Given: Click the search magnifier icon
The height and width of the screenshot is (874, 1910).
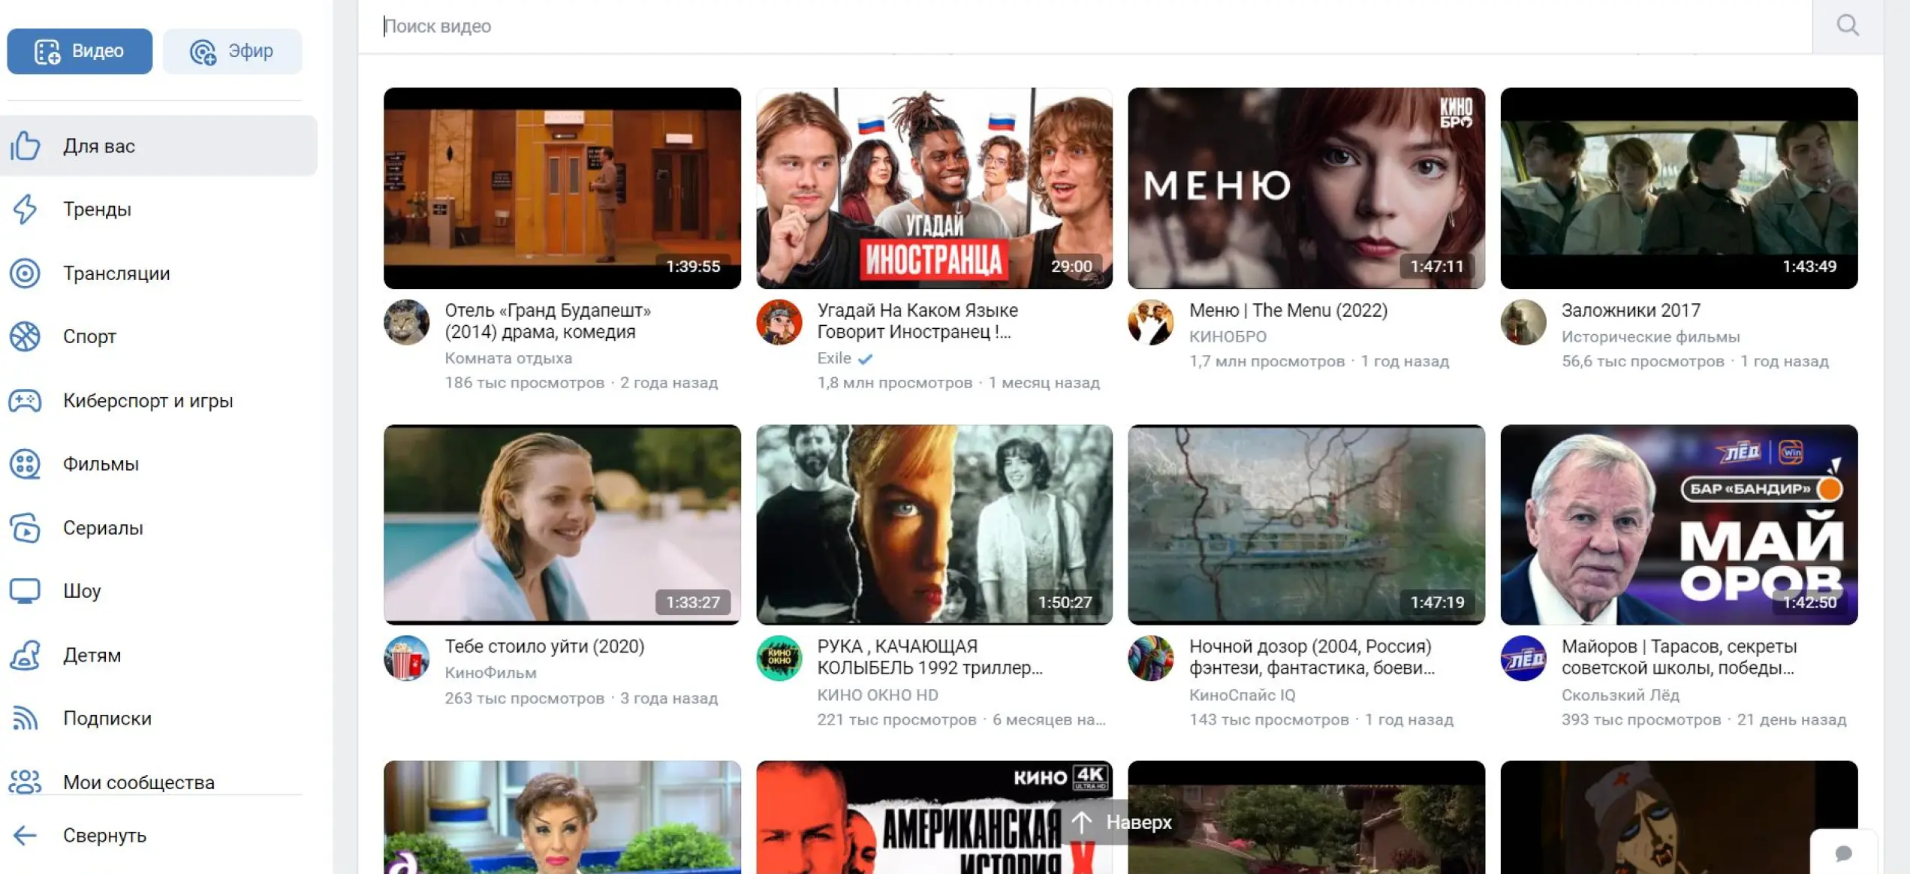Looking at the screenshot, I should point(1847,26).
